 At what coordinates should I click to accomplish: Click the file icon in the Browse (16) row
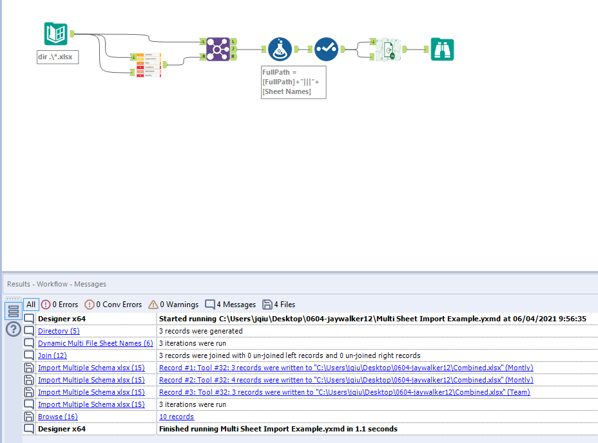coord(29,417)
